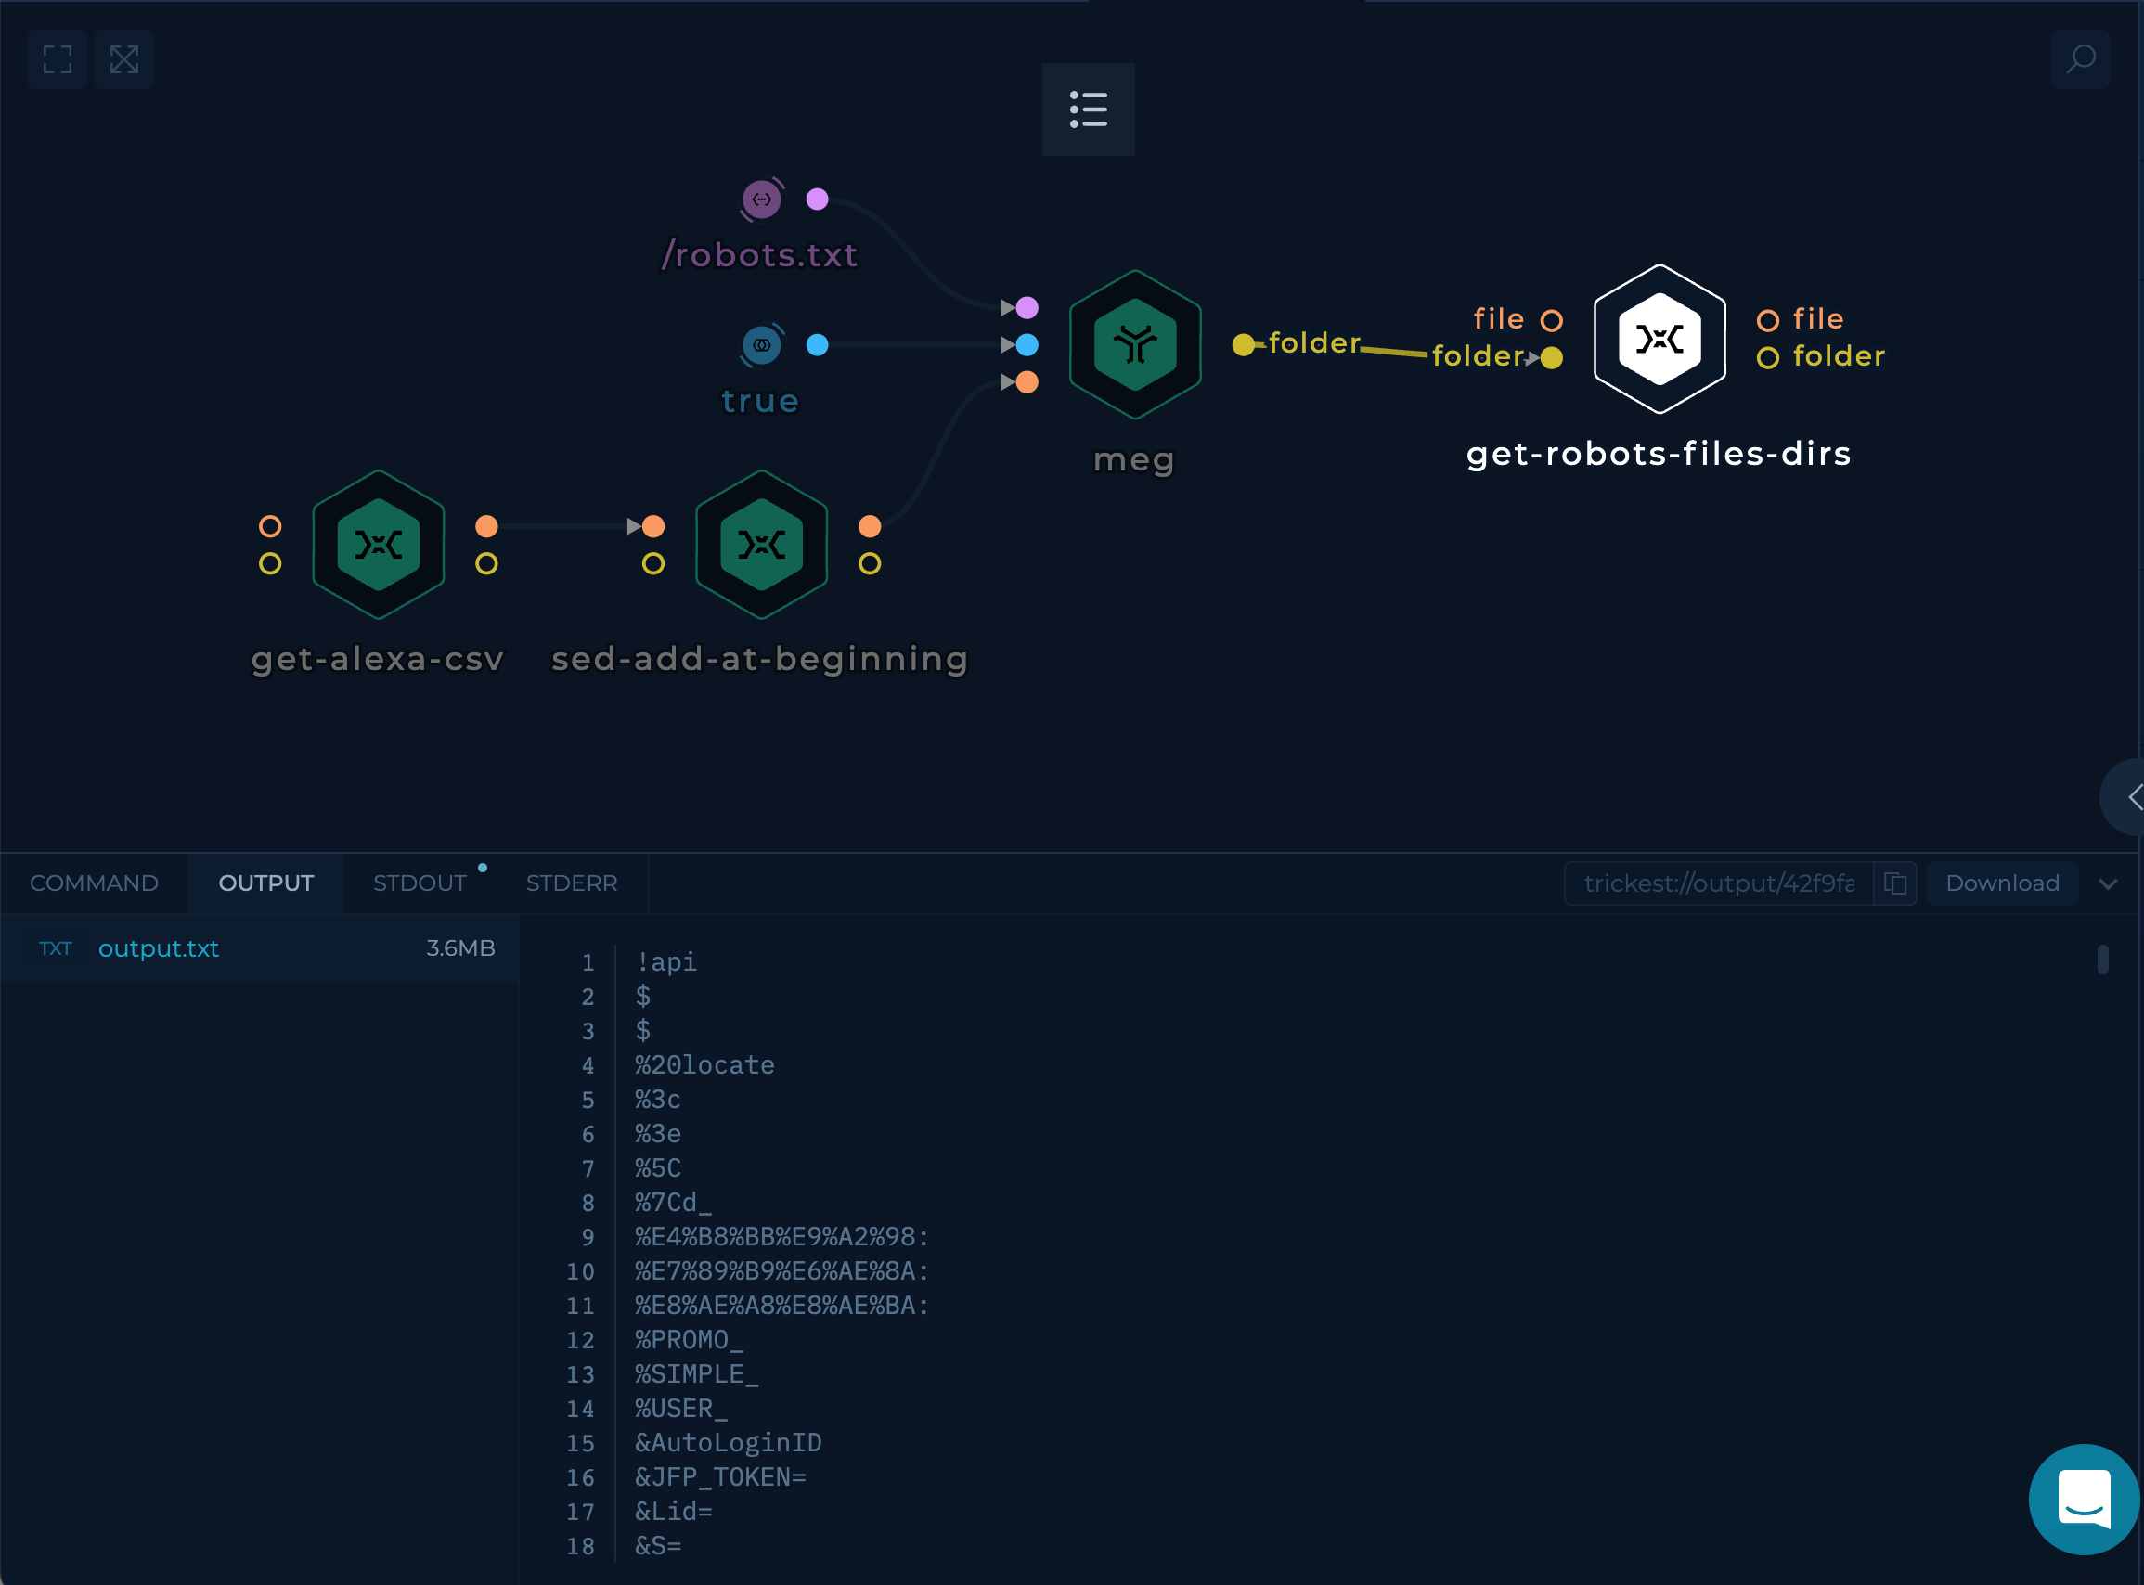This screenshot has height=1585, width=2144.
Task: Click the trickest://output path field
Action: 1719,883
